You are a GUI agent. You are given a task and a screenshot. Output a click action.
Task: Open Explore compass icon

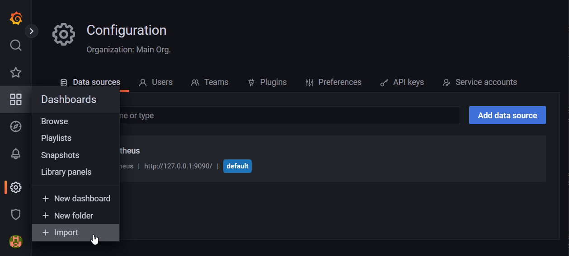click(x=16, y=126)
